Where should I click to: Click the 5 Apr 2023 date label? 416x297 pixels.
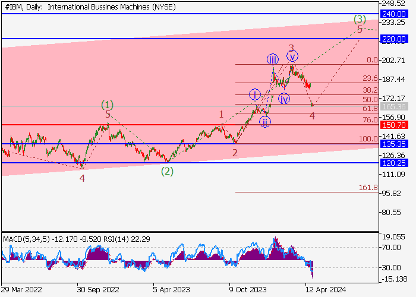[x=171, y=290]
